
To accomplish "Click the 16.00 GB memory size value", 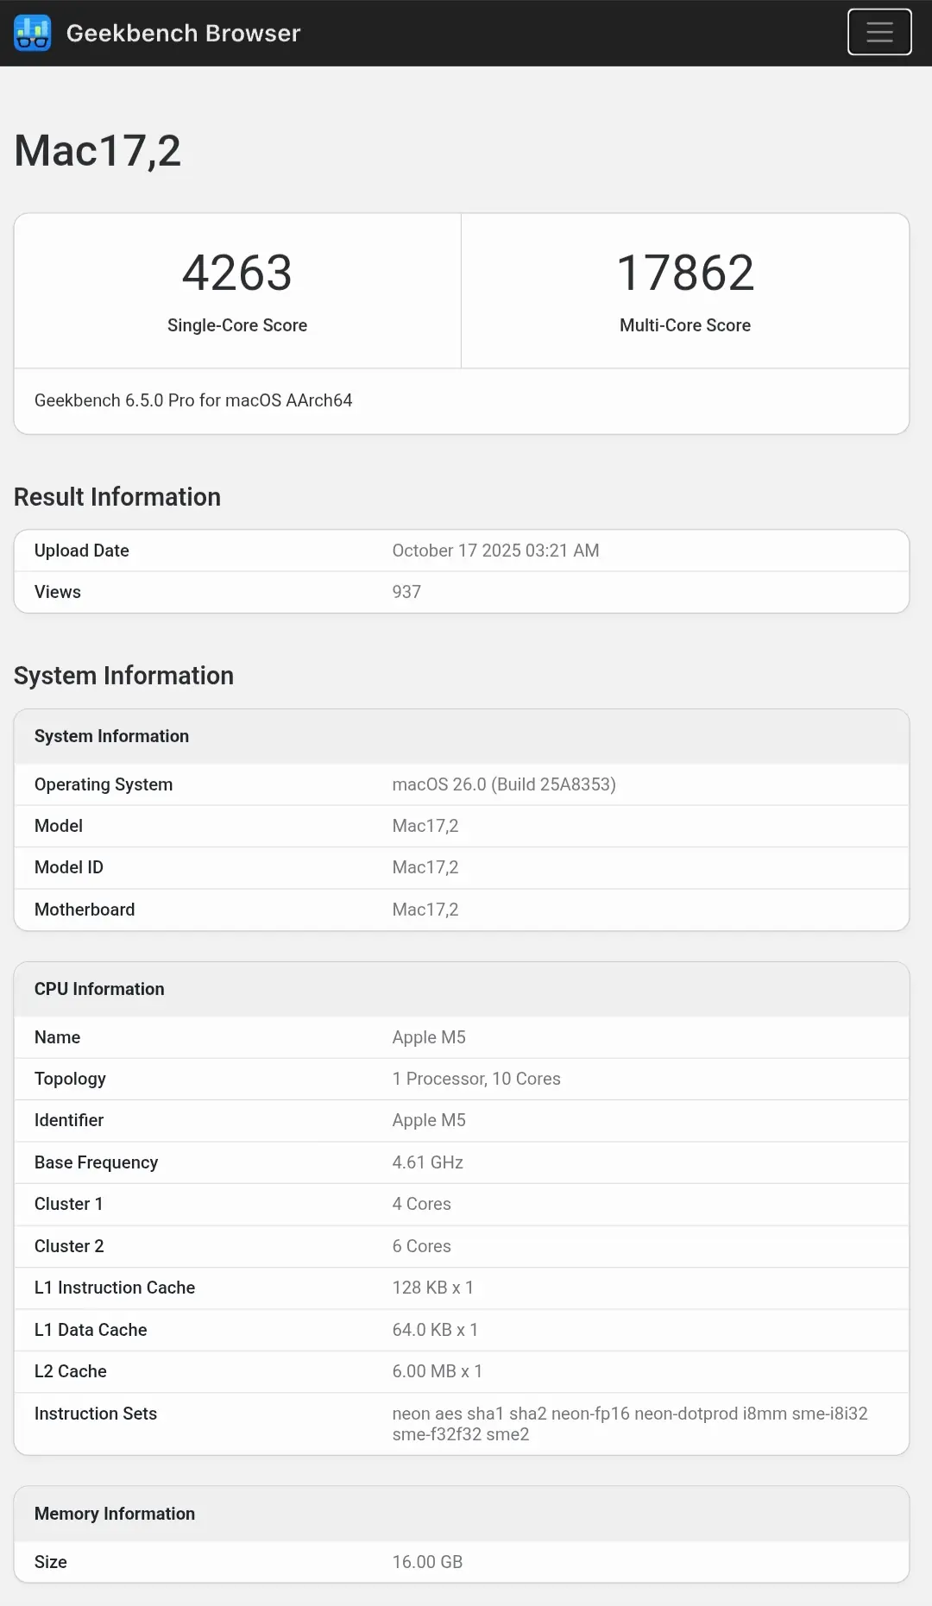I will 427,1562.
